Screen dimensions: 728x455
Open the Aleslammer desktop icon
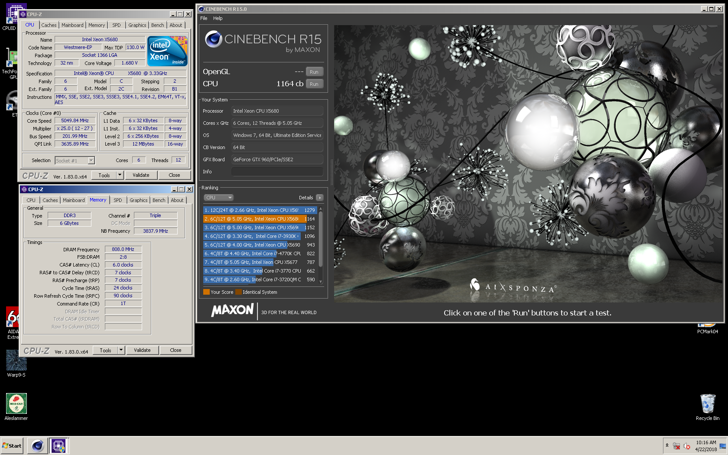pos(16,406)
